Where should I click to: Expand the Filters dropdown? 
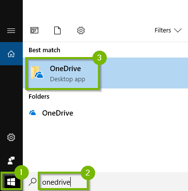[168, 30]
